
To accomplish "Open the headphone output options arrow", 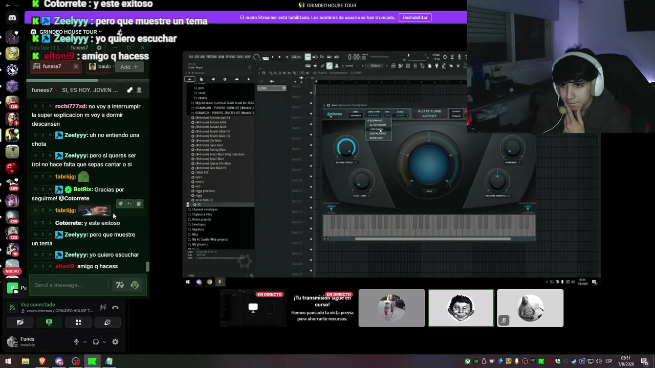I will click(x=104, y=342).
